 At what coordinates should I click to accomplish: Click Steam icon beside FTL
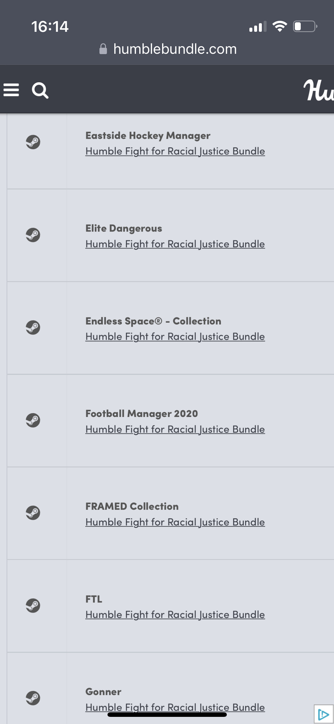tap(33, 606)
